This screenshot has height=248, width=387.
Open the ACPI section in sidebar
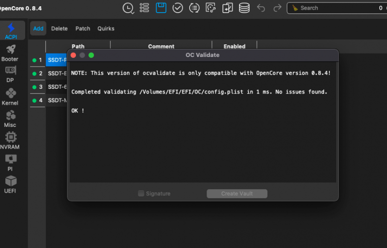click(11, 30)
